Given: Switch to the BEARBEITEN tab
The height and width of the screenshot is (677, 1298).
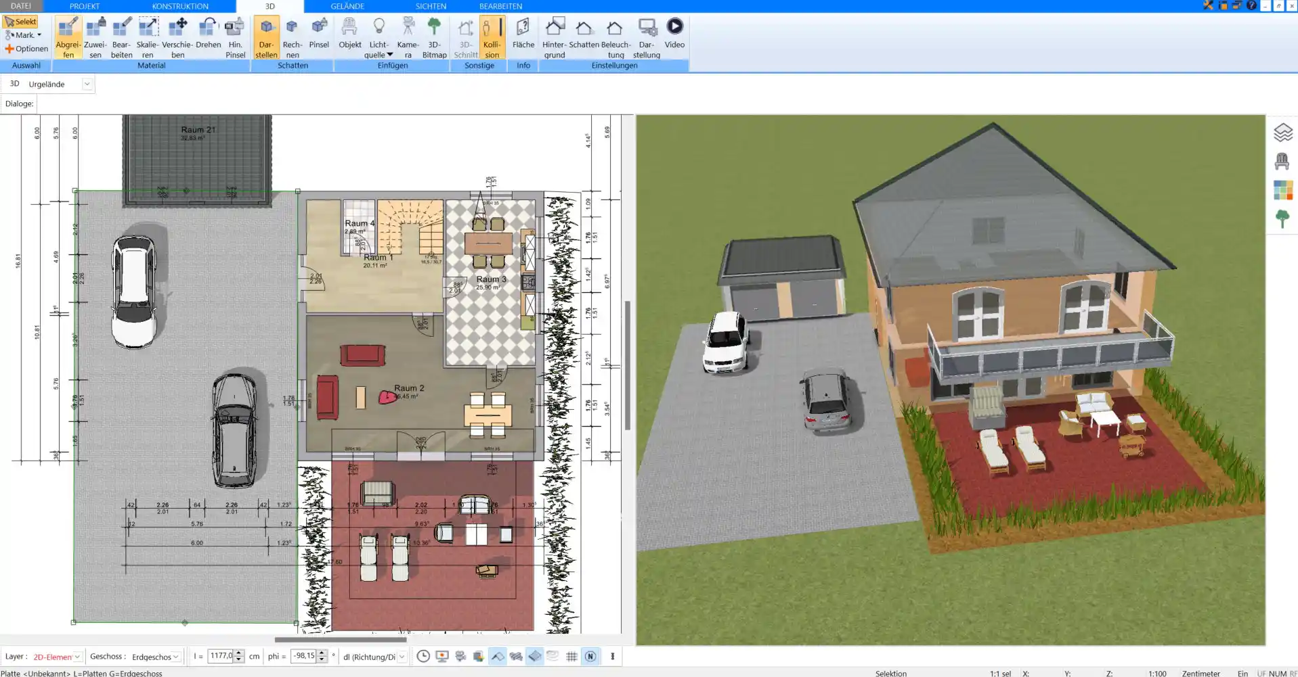Looking at the screenshot, I should 500,6.
